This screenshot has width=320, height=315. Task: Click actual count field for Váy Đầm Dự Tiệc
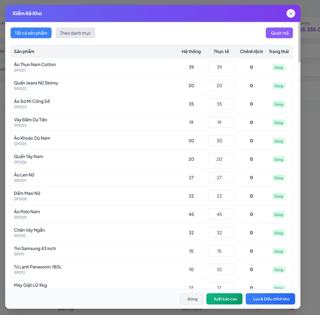tap(221, 122)
